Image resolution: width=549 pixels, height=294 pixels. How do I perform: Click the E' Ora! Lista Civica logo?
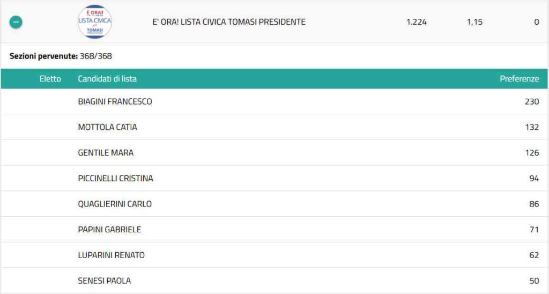[95, 22]
